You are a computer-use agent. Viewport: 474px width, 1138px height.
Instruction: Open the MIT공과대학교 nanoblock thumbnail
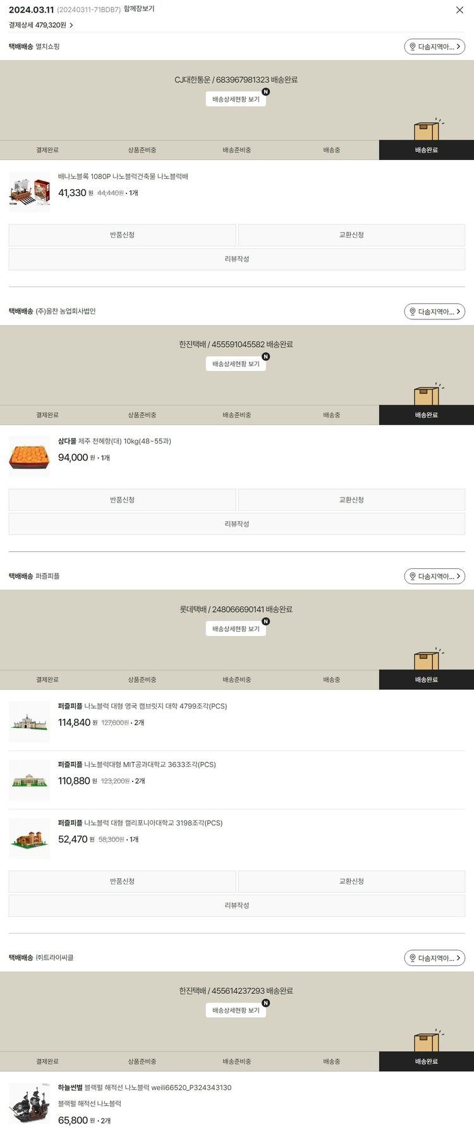(x=29, y=780)
